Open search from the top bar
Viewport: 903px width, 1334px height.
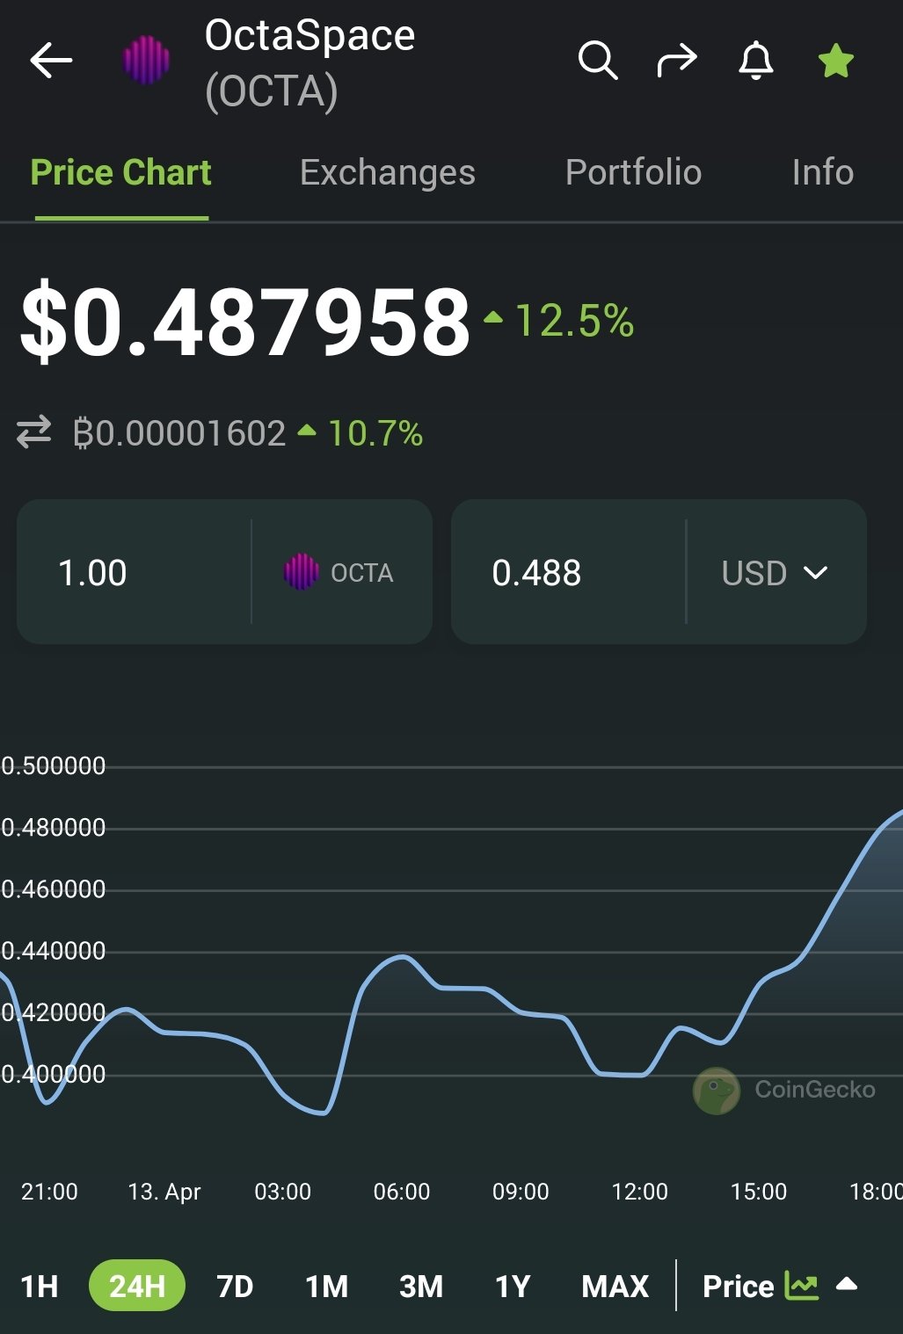599,61
